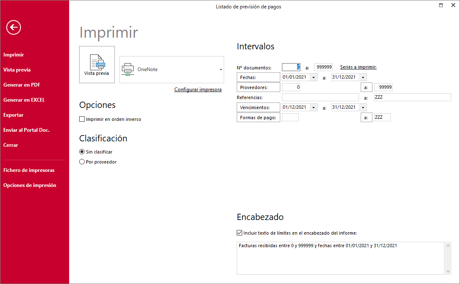Click the Nº documentos end field 999999
460x284 pixels.
pyautogui.click(x=323, y=67)
